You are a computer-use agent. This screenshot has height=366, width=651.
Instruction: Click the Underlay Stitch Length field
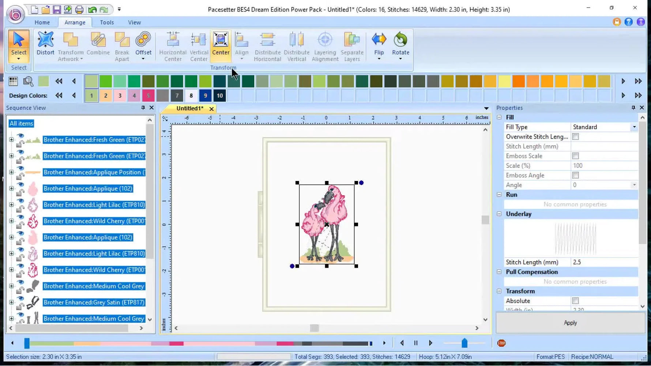[x=604, y=262]
